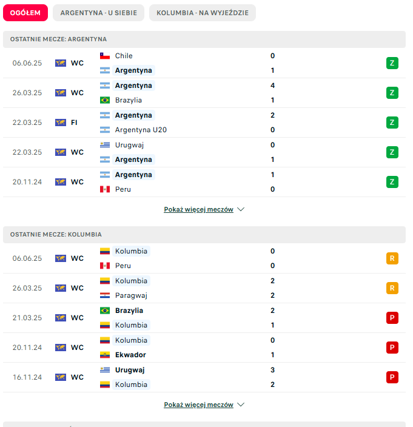Click the orange R badge for Kolumbia–Paragwaj
This screenshot has width=413, height=427.
pyautogui.click(x=392, y=288)
